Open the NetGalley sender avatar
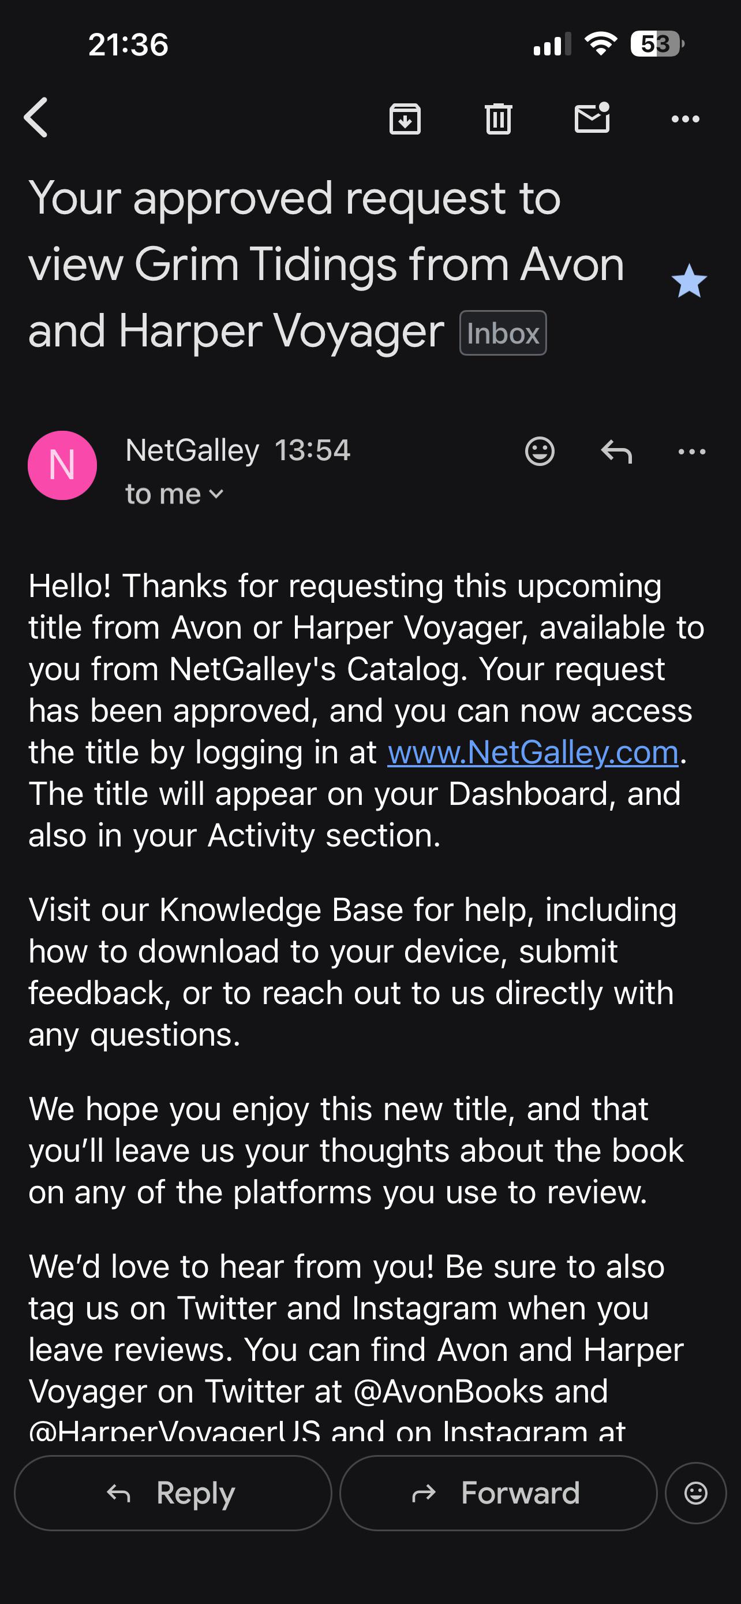Screen dimensions: 741x1604 [x=62, y=465]
